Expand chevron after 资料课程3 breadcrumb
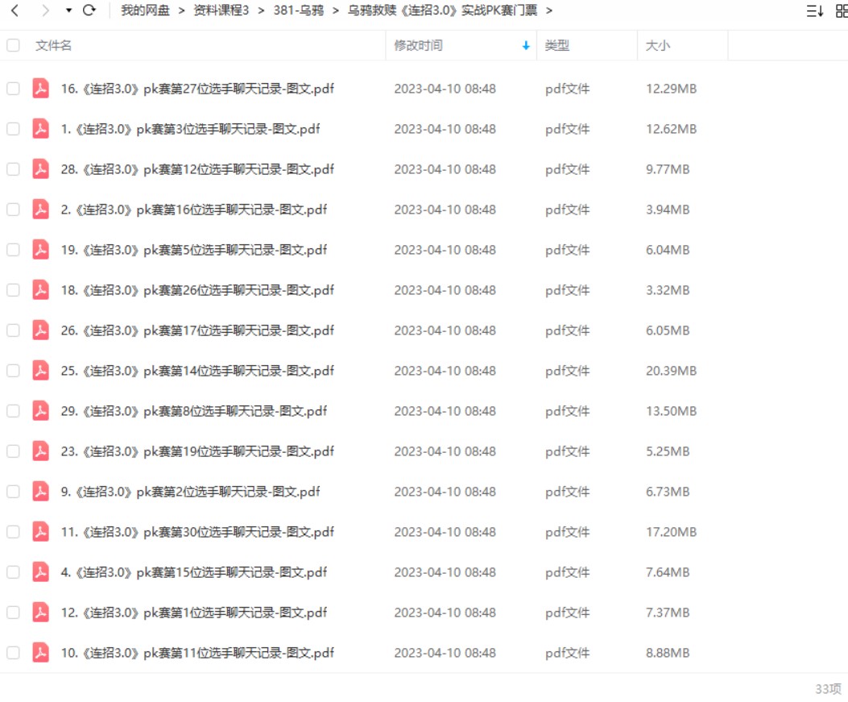Image resolution: width=848 pixels, height=702 pixels. coord(261,10)
